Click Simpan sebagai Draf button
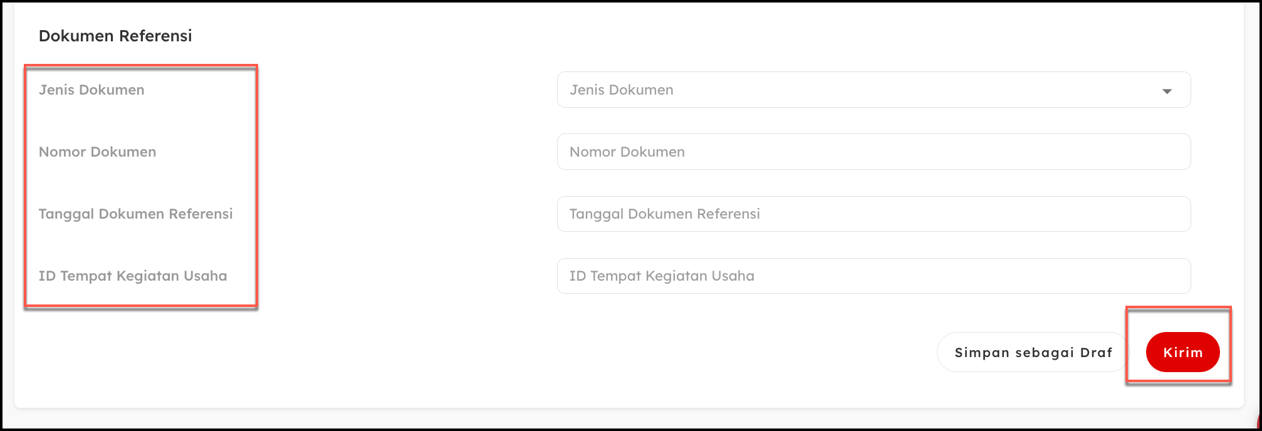The width and height of the screenshot is (1262, 431). click(1033, 352)
